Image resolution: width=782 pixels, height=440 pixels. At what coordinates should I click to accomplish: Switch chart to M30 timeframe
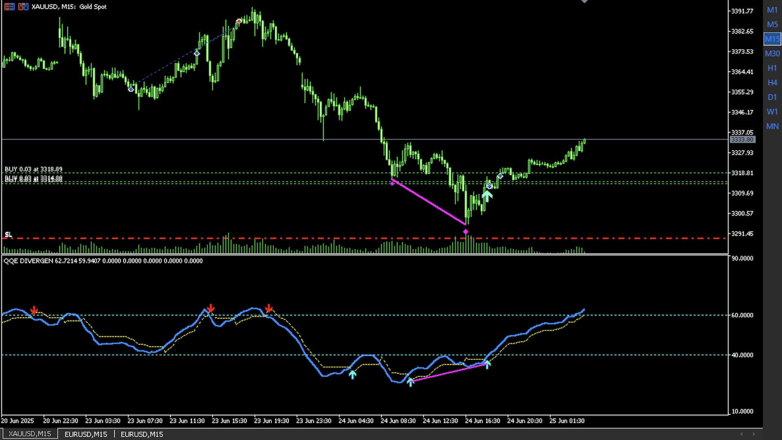tap(772, 53)
